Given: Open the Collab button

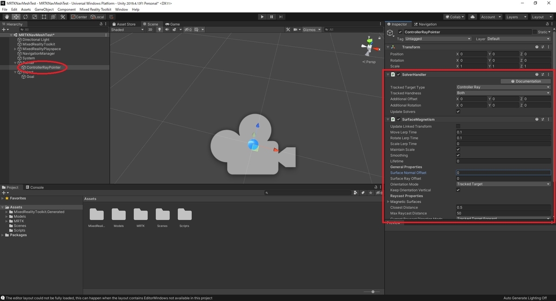Looking at the screenshot, I should tap(455, 17).
